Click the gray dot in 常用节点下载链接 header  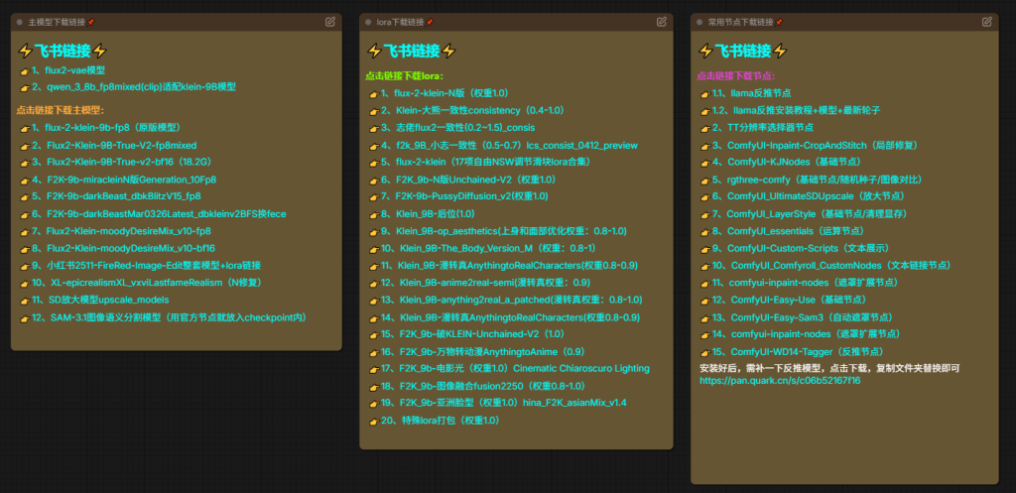pyautogui.click(x=699, y=22)
